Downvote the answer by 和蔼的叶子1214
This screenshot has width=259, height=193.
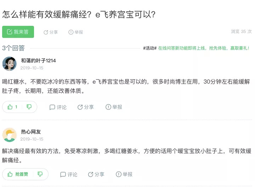click(x=29, y=107)
